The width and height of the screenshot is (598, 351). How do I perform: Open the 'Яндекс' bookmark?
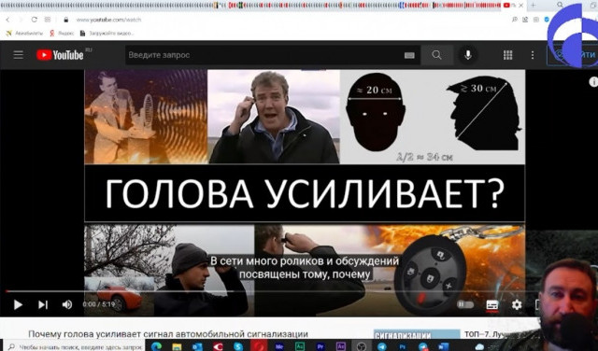coord(63,34)
